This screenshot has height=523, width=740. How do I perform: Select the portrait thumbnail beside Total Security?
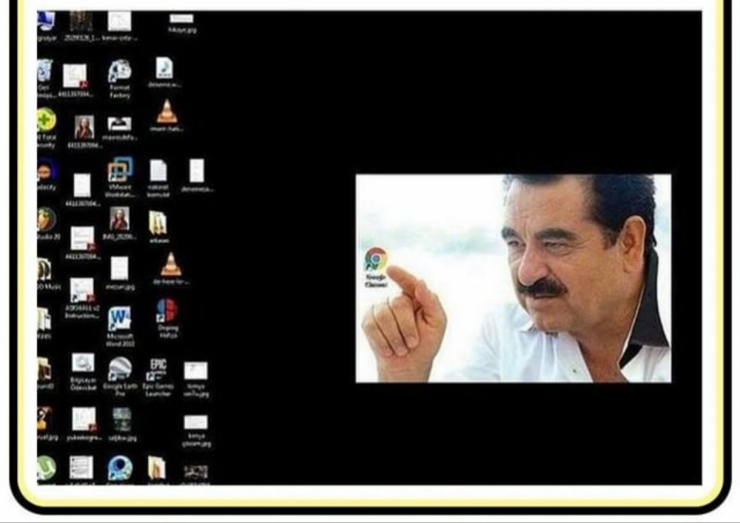point(84,127)
